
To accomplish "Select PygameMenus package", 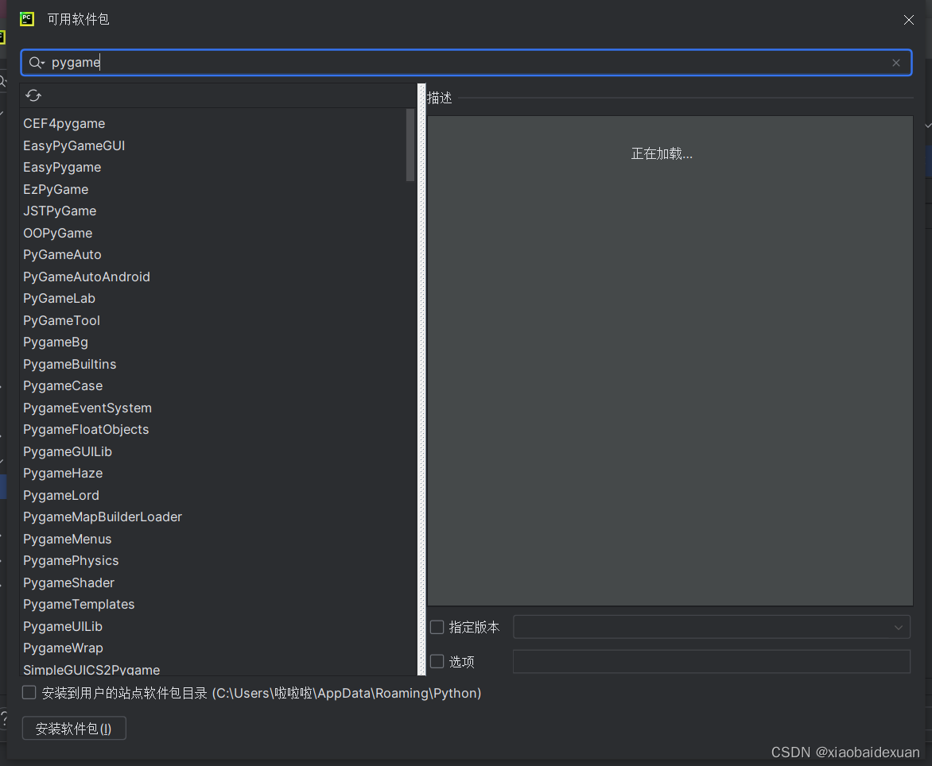I will 67,540.
